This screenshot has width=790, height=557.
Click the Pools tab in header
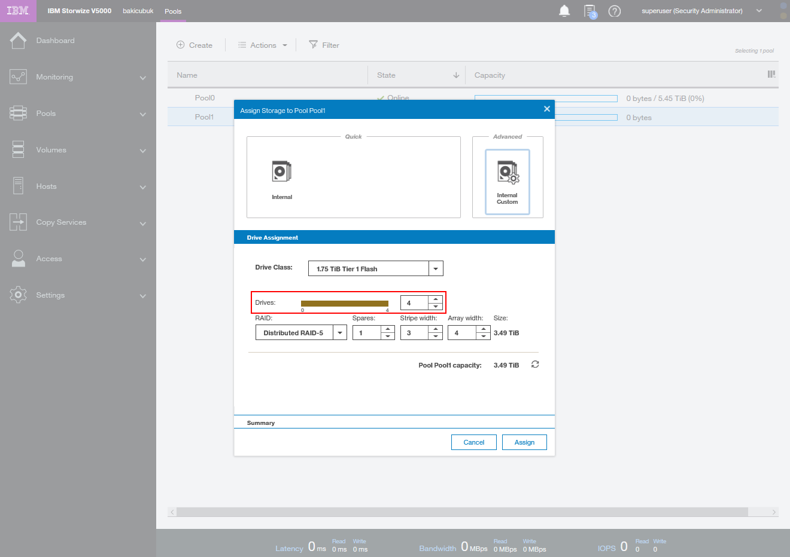173,11
